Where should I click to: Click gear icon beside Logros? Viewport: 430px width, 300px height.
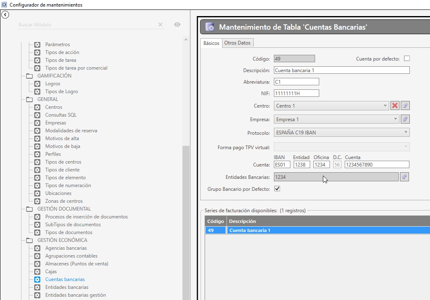point(37,84)
